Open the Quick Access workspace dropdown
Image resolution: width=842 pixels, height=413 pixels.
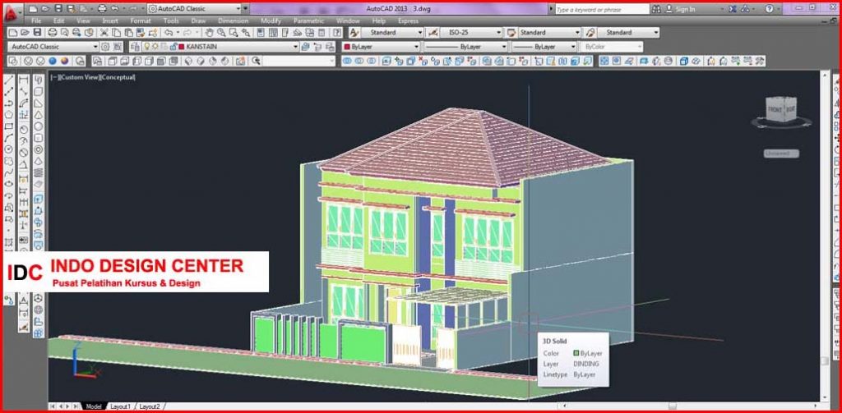click(x=194, y=8)
